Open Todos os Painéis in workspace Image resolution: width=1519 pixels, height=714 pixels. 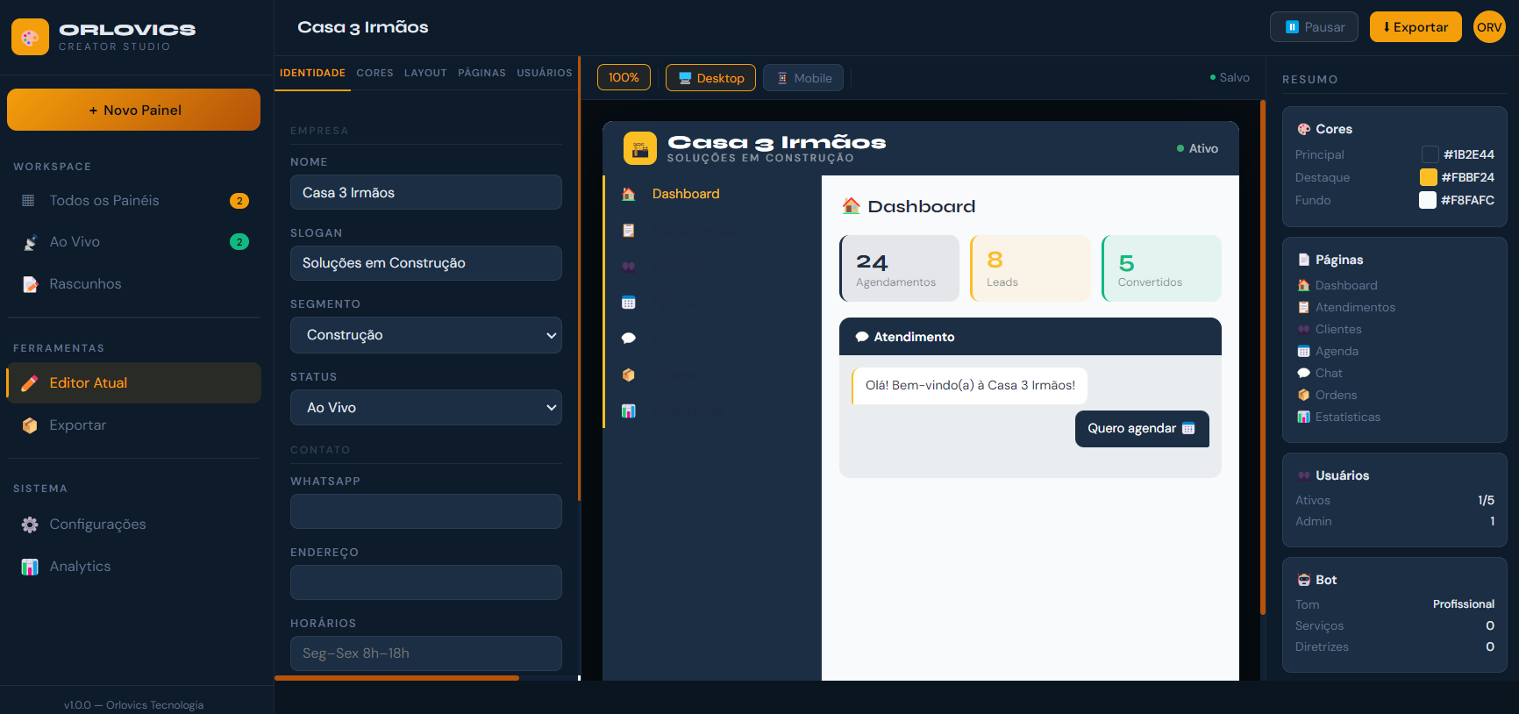tap(133, 201)
